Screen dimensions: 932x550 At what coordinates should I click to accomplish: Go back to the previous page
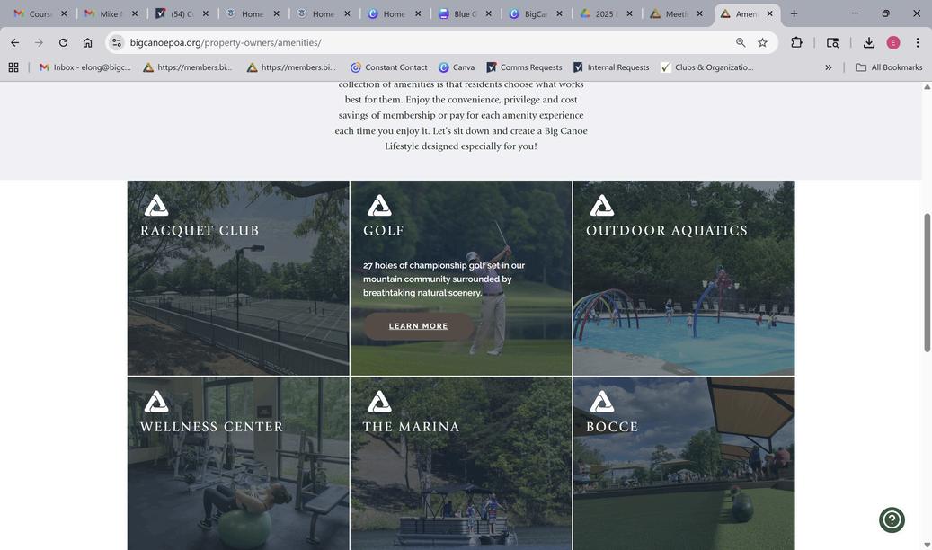point(15,42)
